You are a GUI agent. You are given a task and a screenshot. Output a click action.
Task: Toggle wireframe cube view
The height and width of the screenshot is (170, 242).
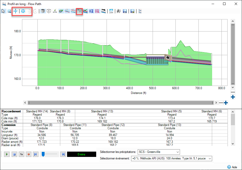(x=49, y=11)
